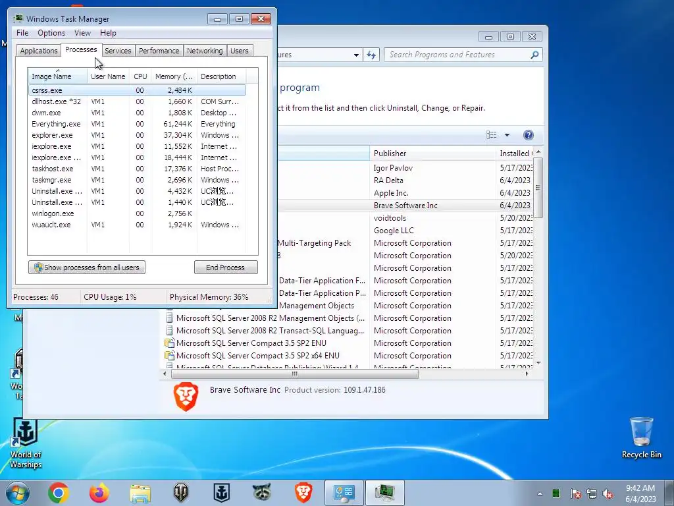
Task: Open the Recycle Bin desktop icon
Action: [641, 437]
